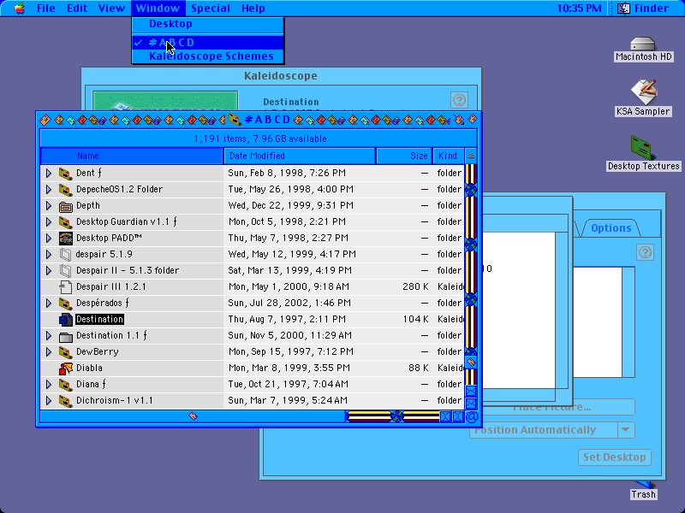Sort the list by the Kind column

[448, 156]
